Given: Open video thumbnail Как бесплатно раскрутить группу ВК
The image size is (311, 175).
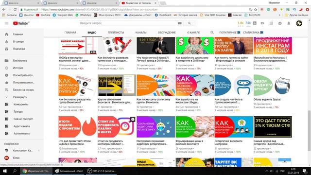Looking at the screenshot, I should point(78,85).
